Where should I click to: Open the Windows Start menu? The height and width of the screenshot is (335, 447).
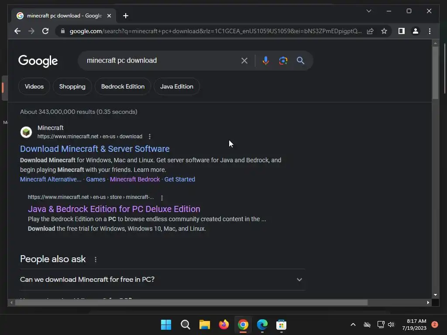[x=166, y=325]
